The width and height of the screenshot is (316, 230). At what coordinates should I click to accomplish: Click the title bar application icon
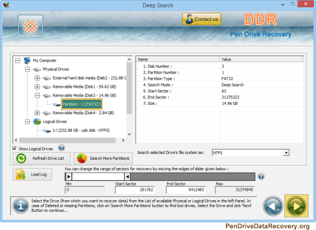6,5
